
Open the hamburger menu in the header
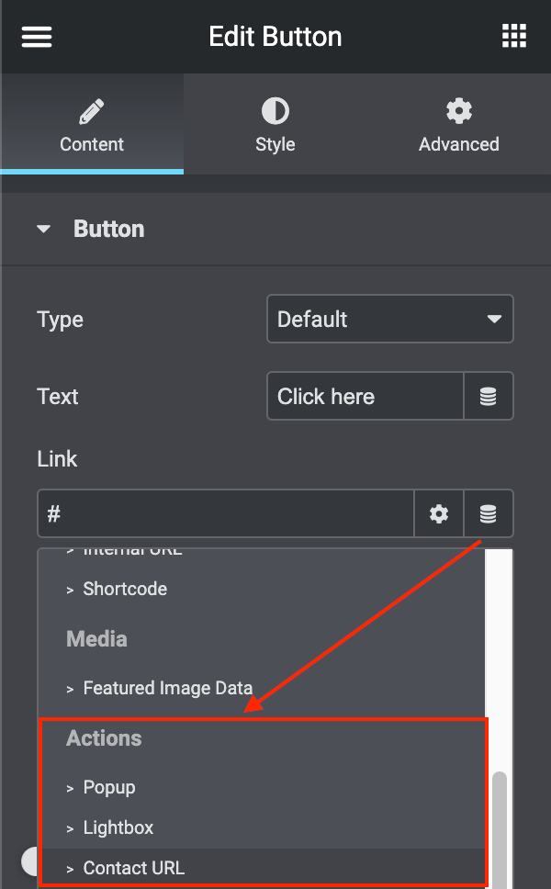click(x=37, y=37)
